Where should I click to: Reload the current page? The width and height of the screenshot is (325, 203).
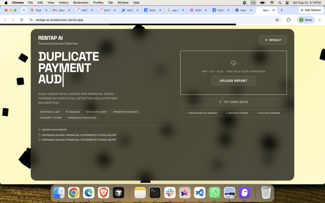click(21, 20)
